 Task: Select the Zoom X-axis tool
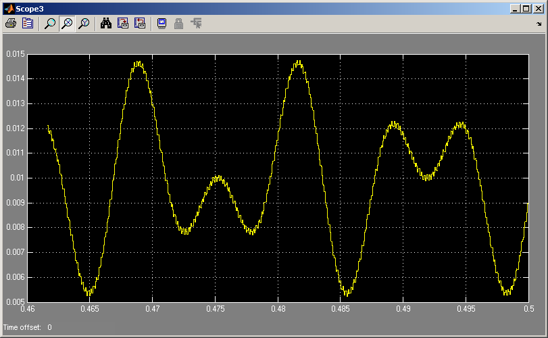coord(67,24)
